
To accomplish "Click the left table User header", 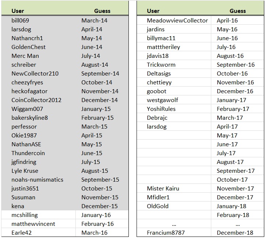I will coord(18,11).
